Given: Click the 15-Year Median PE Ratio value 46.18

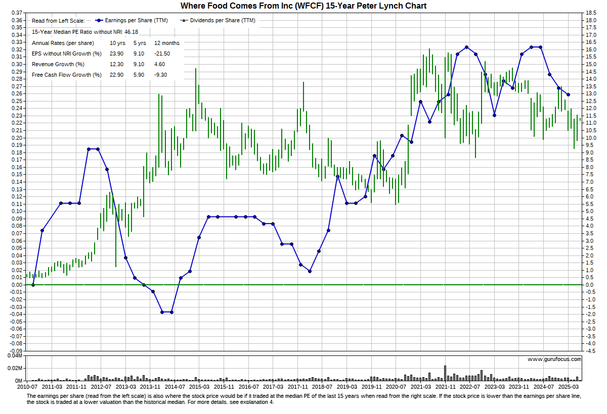Looking at the screenshot, I should [x=131, y=31].
